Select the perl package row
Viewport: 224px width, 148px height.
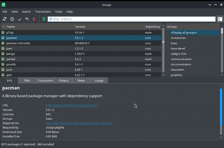click(81, 75)
